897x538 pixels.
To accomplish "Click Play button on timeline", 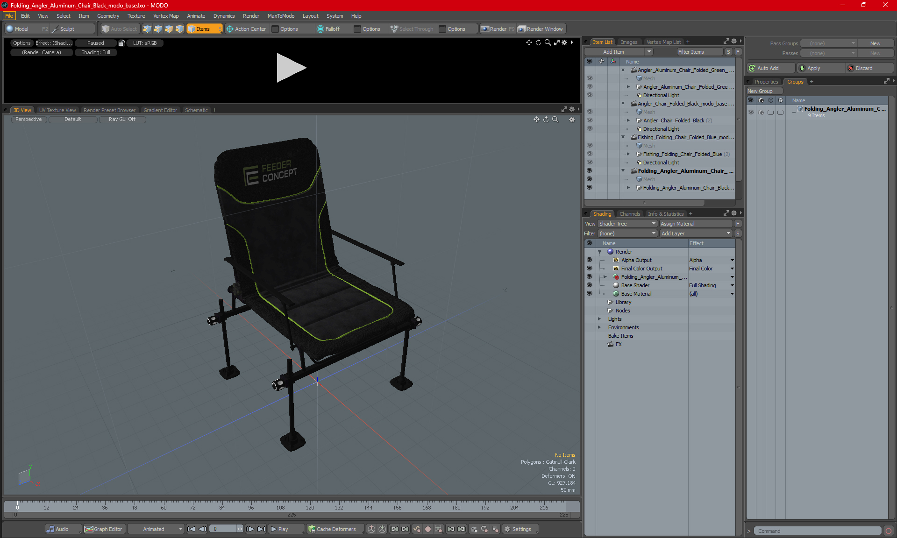I will pos(286,529).
